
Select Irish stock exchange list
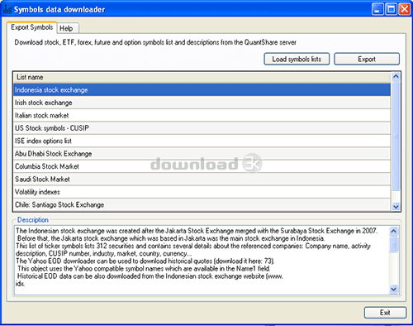click(x=202, y=103)
